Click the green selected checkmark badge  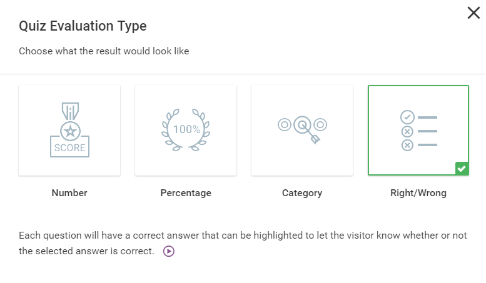point(462,169)
